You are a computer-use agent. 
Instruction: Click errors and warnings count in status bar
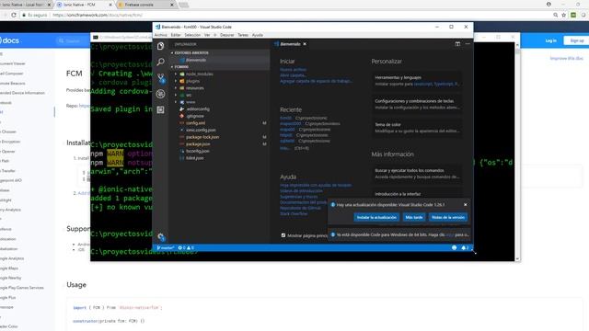point(186,247)
